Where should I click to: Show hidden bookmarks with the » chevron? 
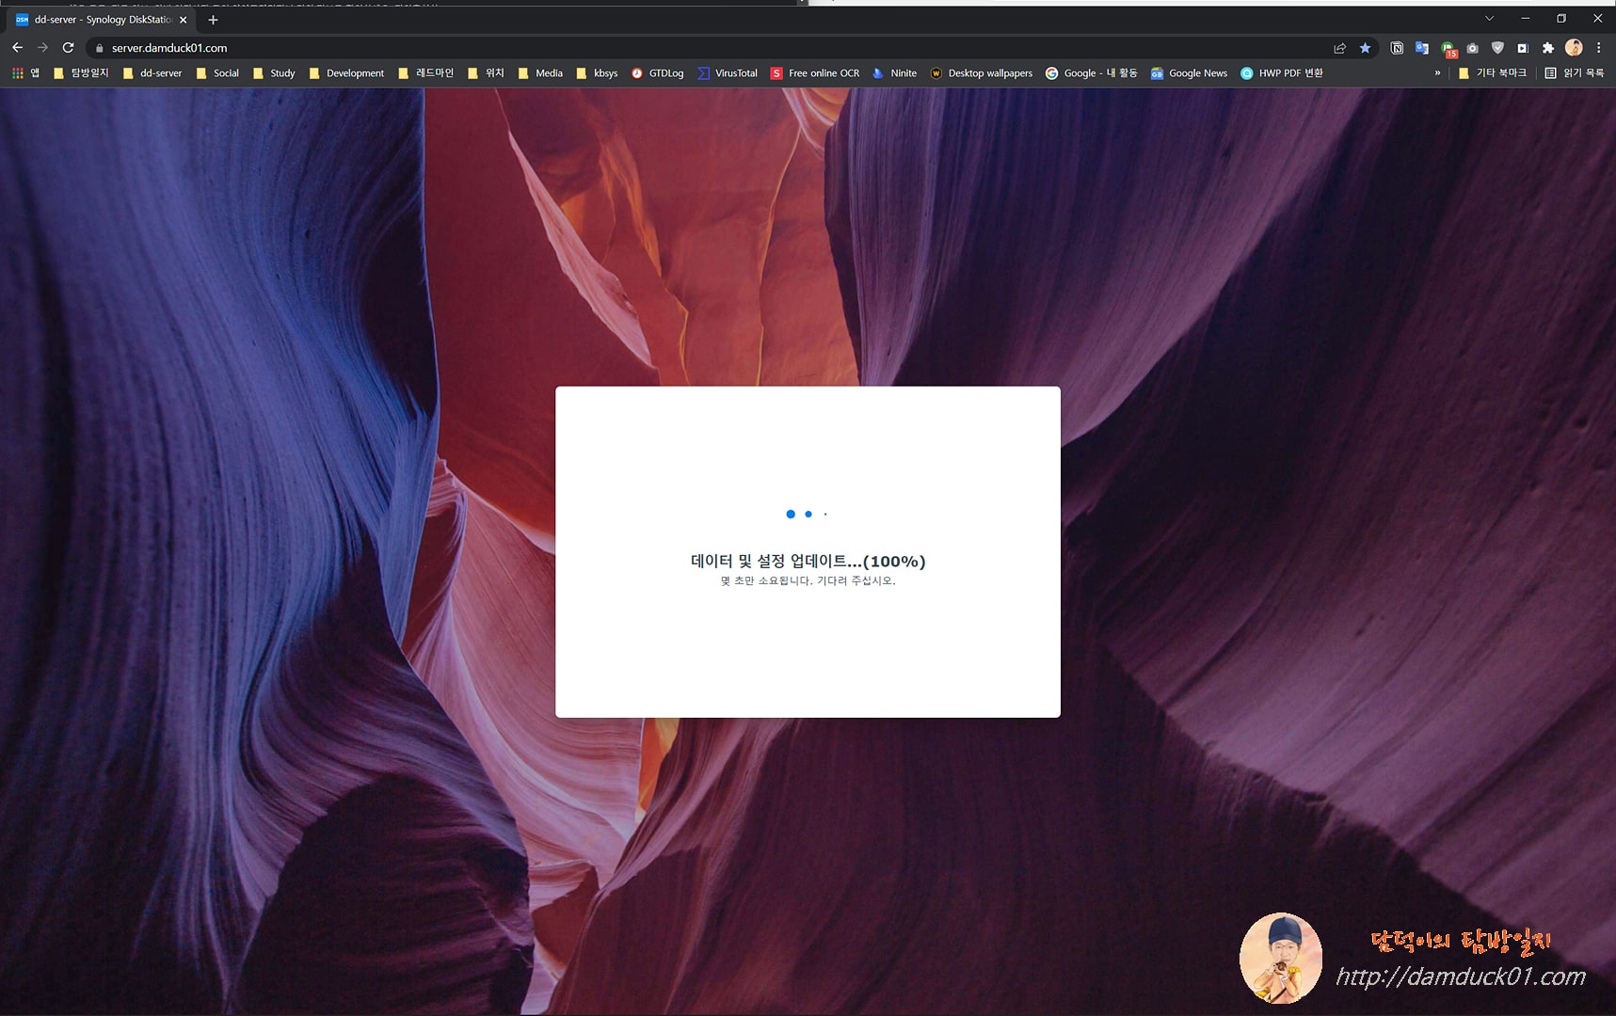[1437, 72]
